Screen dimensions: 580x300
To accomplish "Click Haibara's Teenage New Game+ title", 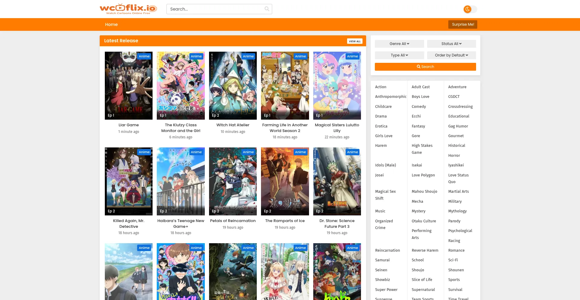I will click(181, 224).
